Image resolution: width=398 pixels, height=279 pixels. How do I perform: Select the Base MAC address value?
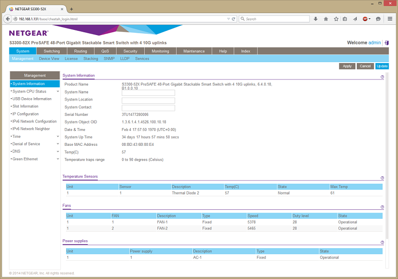[138, 144]
